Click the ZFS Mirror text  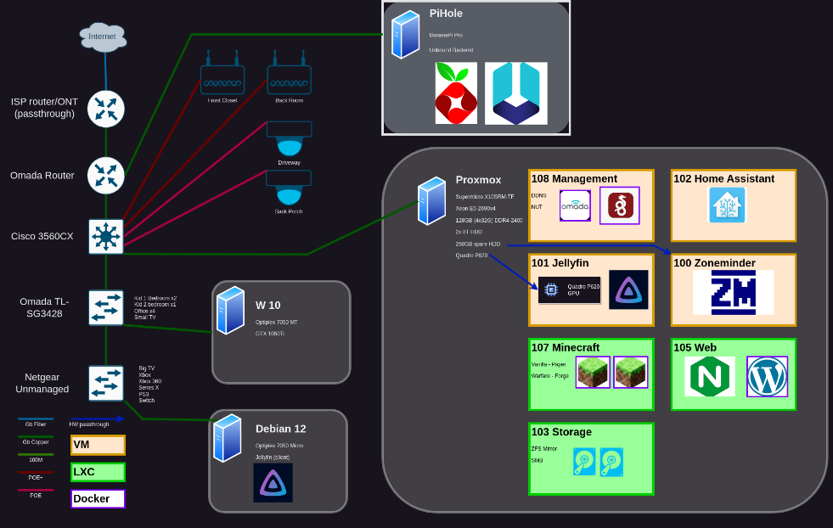pos(544,449)
